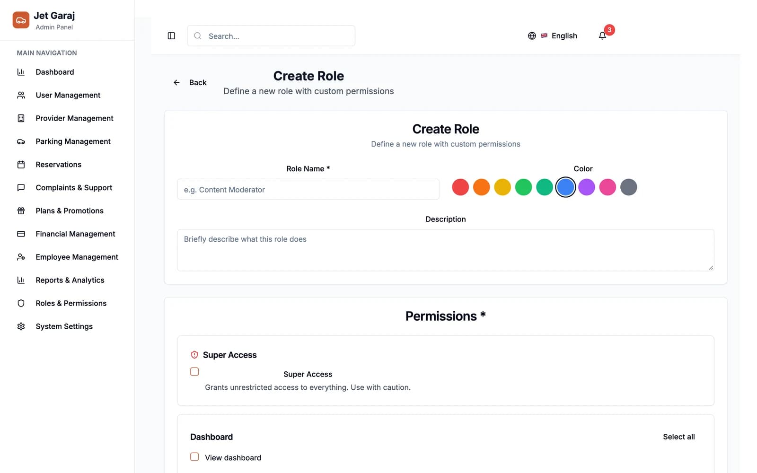757x473 pixels.
Task: Pick the red role color swatch
Action: (x=460, y=187)
